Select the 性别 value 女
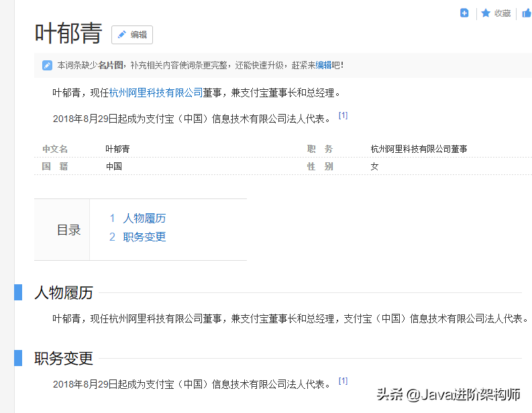Screen dimensions: 532x413 (374, 166)
